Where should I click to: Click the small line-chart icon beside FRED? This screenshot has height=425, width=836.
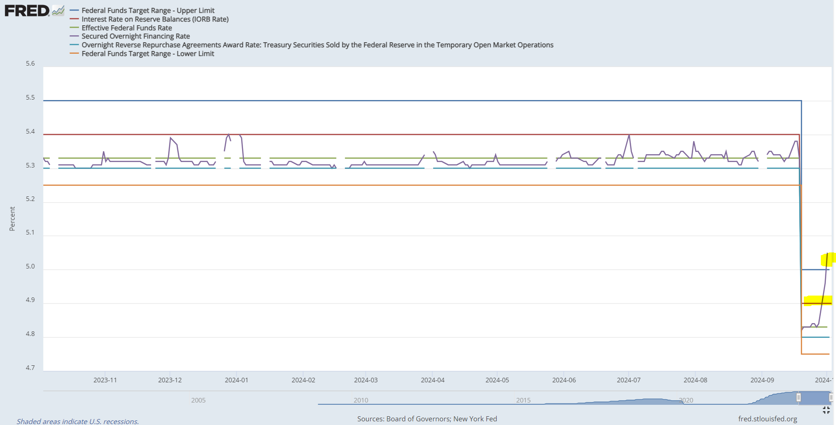(x=58, y=11)
